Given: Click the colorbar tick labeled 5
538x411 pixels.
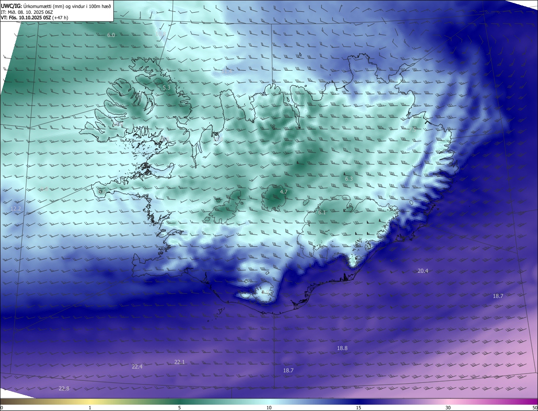Looking at the screenshot, I should coord(179,408).
